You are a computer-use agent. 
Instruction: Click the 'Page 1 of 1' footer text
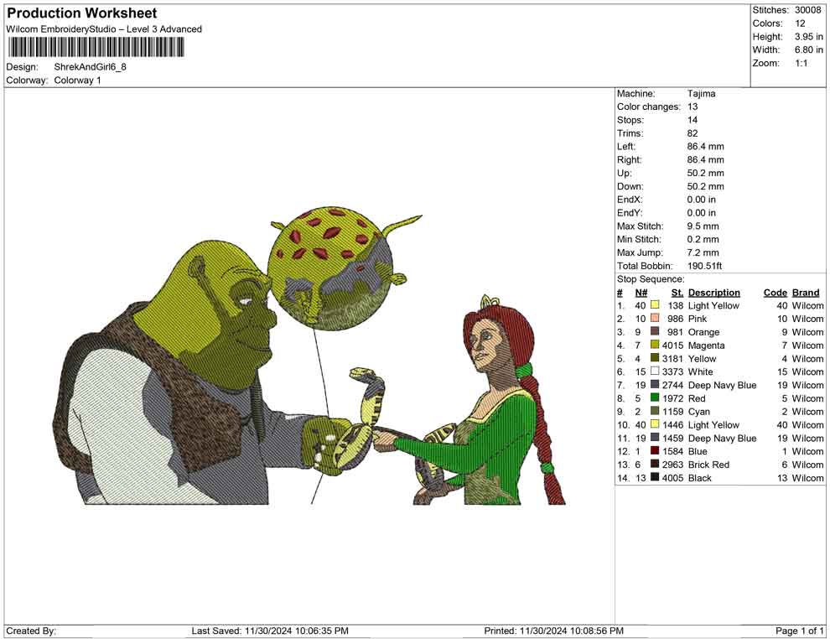pos(799,631)
